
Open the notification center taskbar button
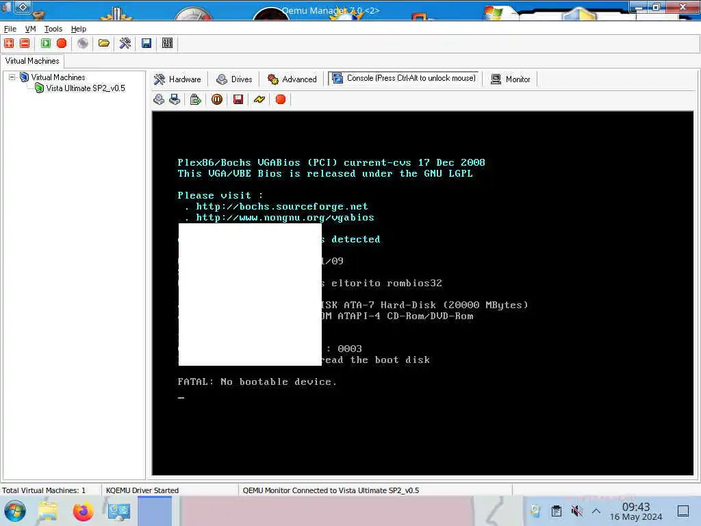683,511
